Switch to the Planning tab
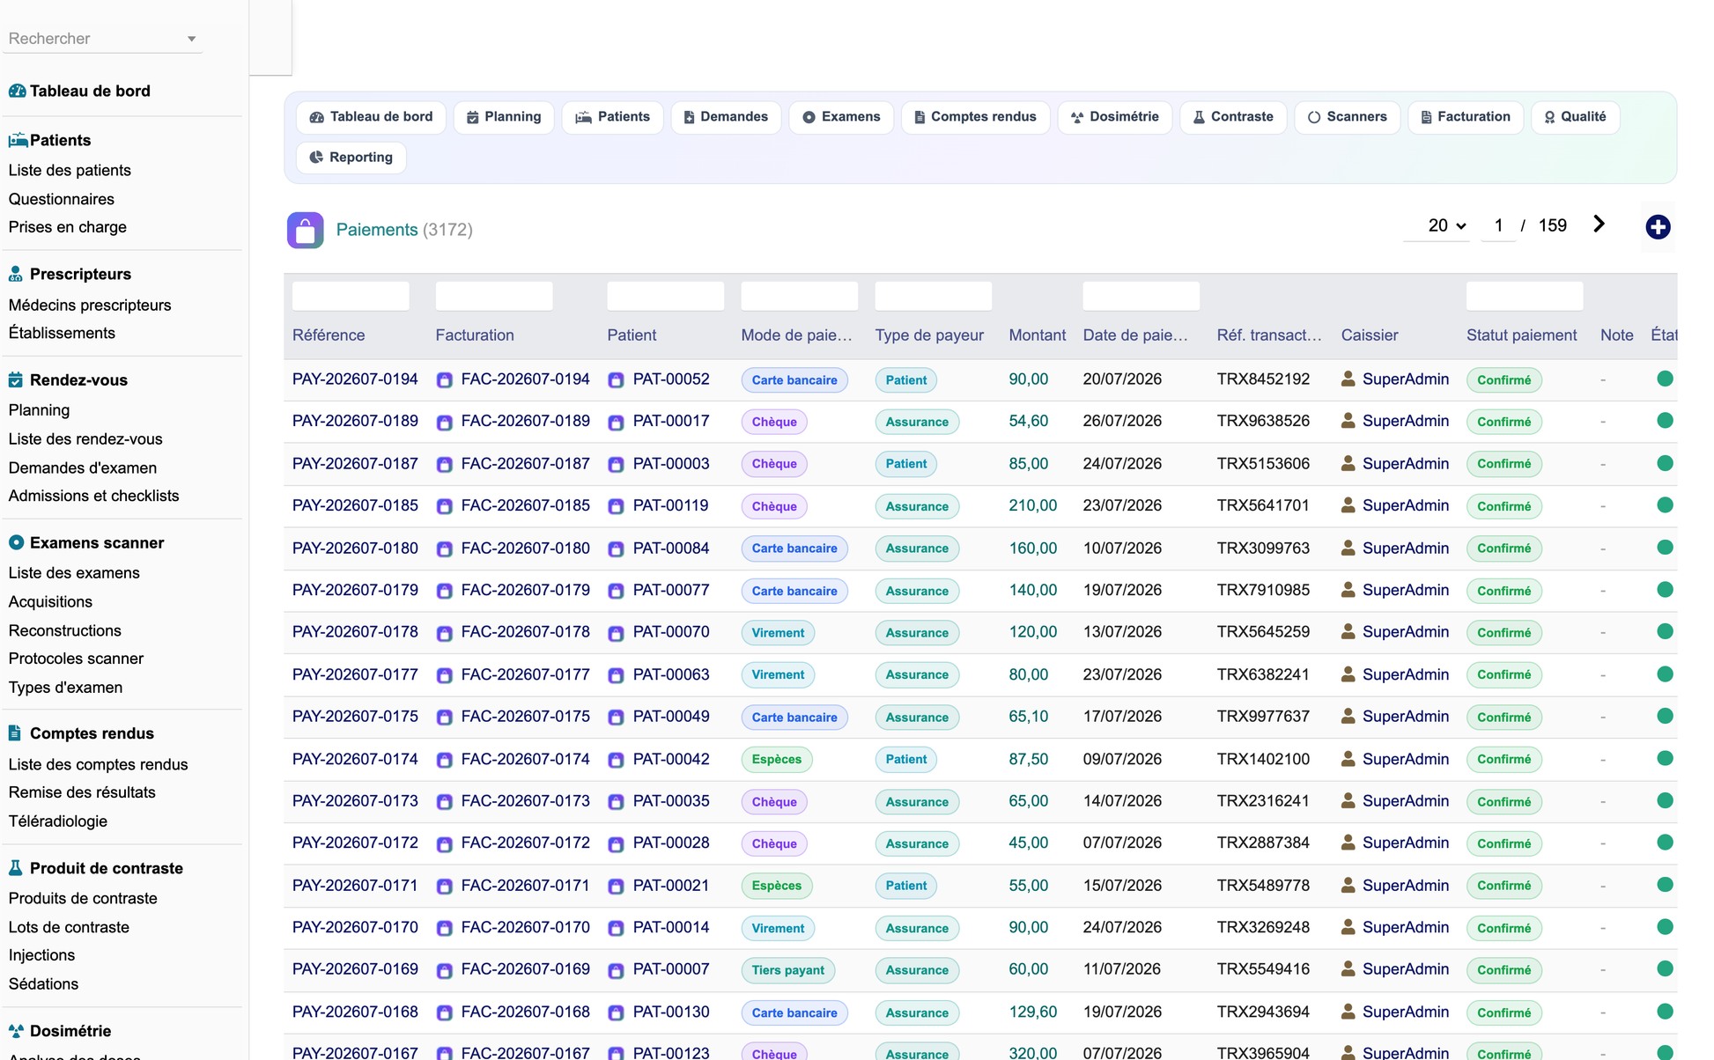The height and width of the screenshot is (1060, 1714). point(504,117)
